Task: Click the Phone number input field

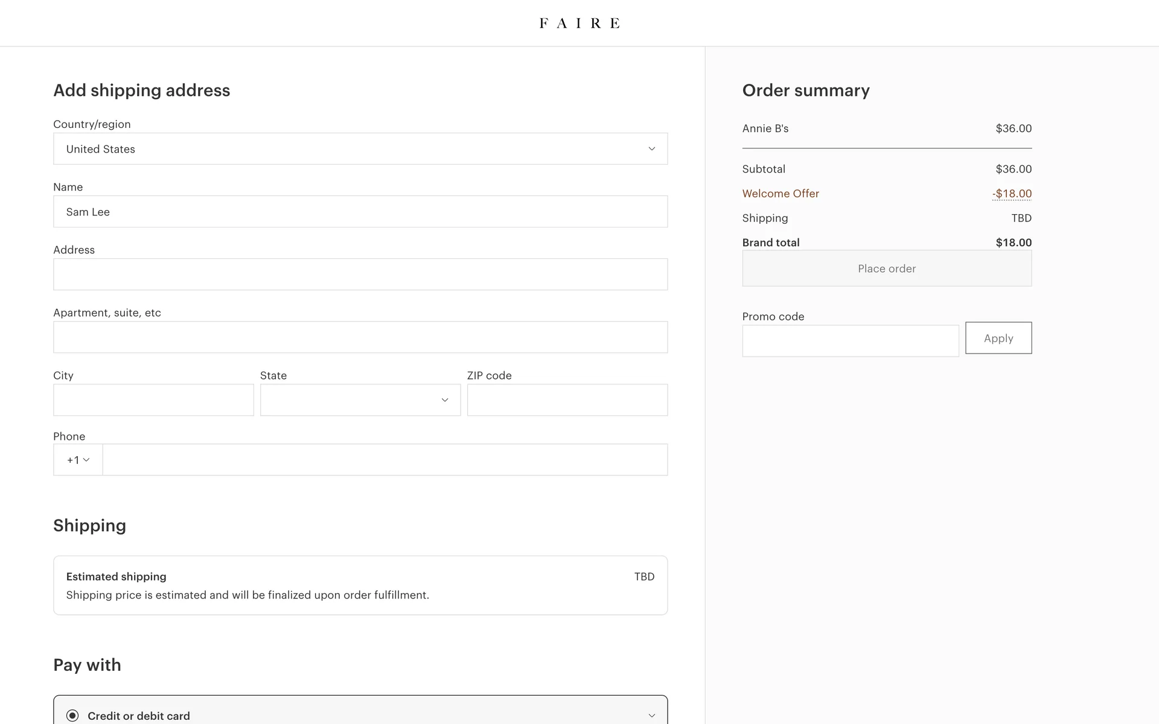Action: [385, 460]
